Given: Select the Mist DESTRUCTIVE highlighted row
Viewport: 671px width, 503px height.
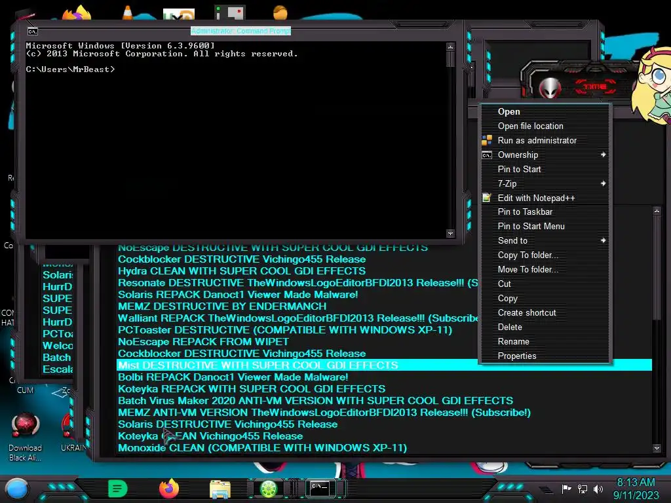Looking at the screenshot, I should click(x=384, y=365).
